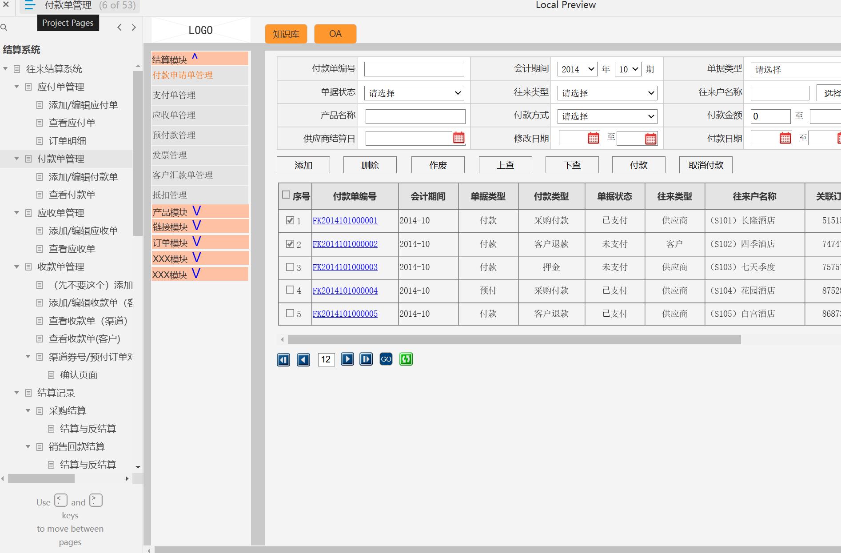Image resolution: width=841 pixels, height=553 pixels.
Task: Toggle the select-all 序号 header checkbox
Action: click(286, 195)
